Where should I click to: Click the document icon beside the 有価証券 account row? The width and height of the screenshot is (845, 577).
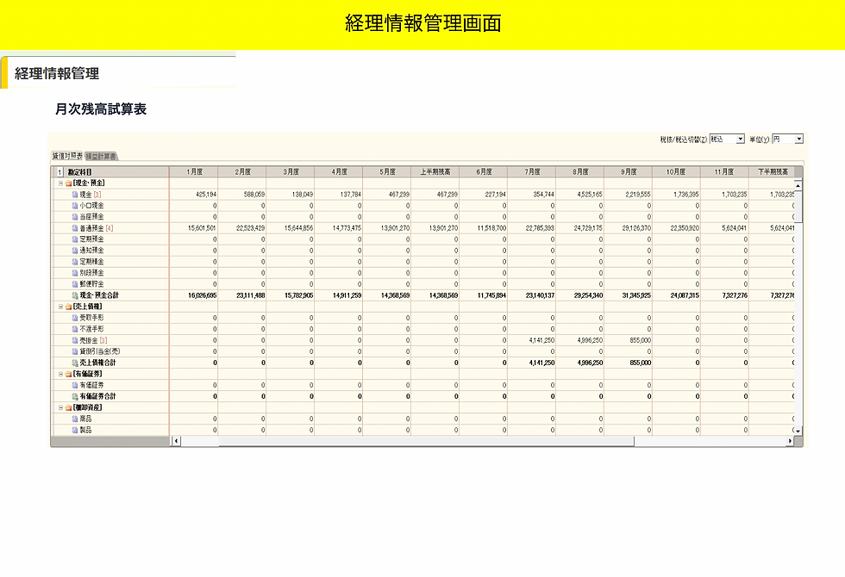point(75,385)
